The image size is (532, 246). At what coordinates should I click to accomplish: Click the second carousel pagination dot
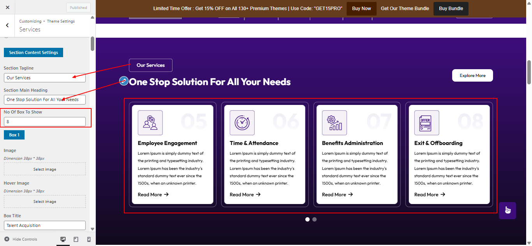click(314, 219)
